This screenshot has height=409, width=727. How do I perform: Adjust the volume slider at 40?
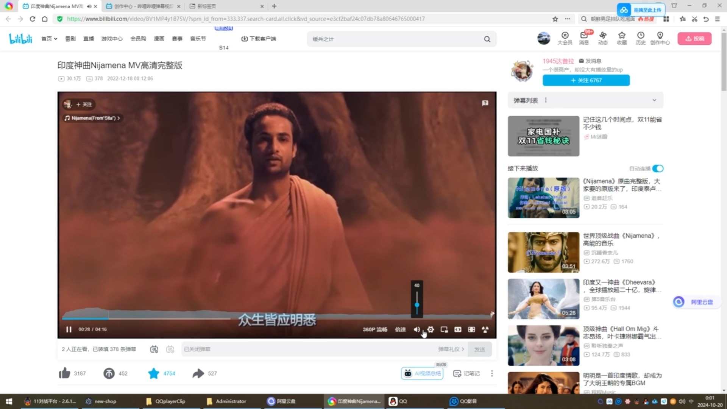coord(417,304)
